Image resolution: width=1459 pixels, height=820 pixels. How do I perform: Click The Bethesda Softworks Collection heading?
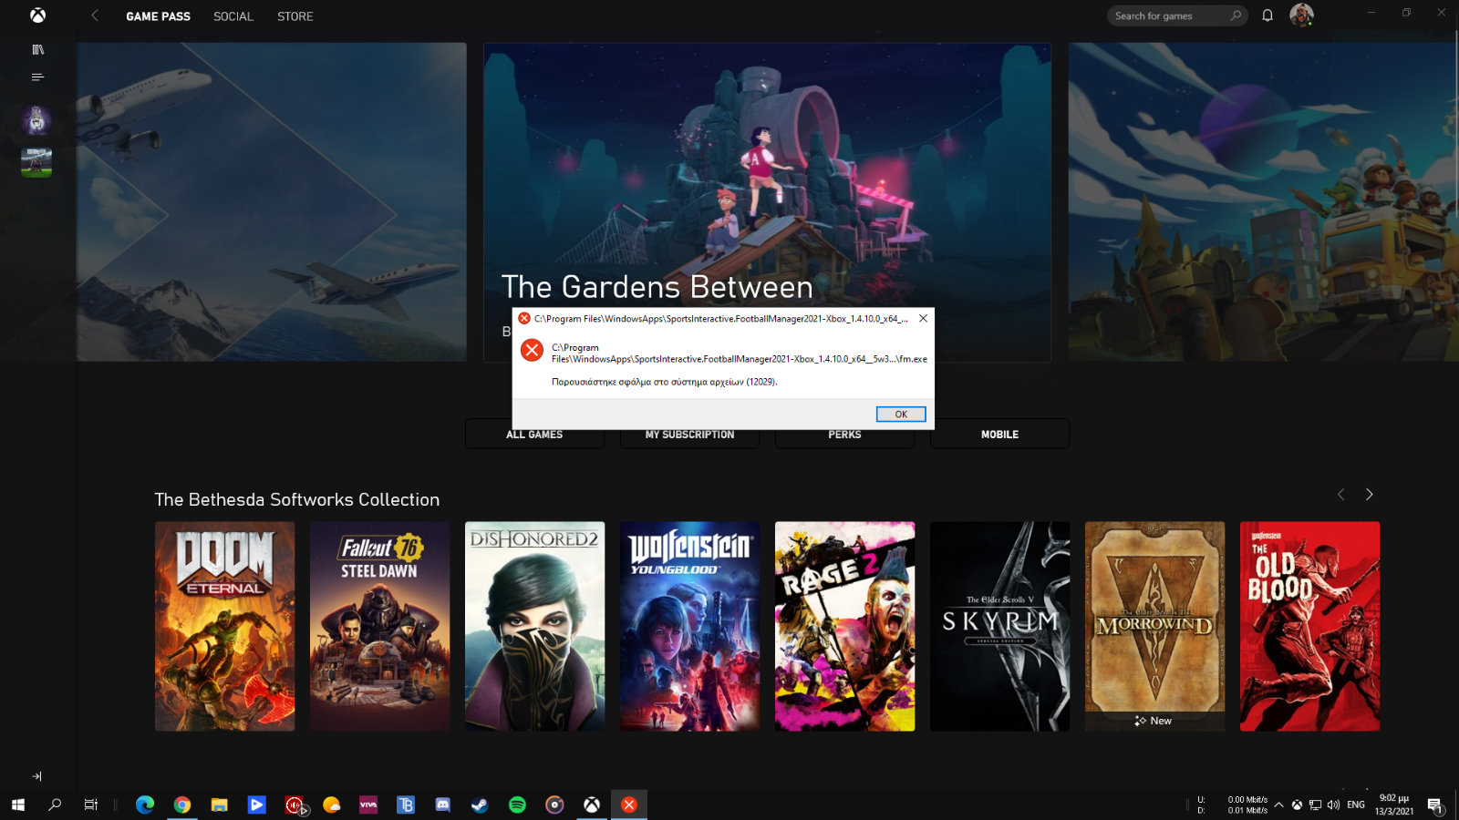click(297, 499)
